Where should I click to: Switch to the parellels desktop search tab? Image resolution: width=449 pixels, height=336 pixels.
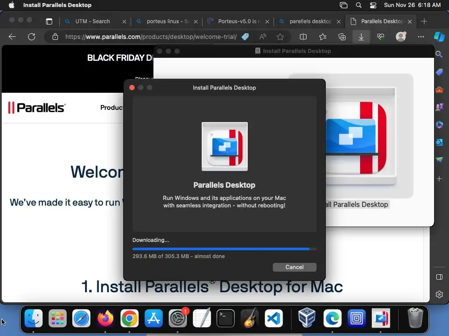310,21
